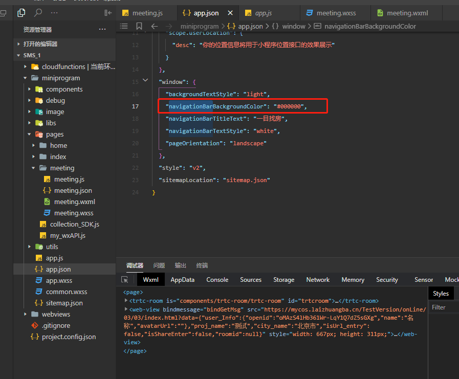This screenshot has height=379, width=459.
Task: Close the app.json editor tab
Action: click(230, 13)
